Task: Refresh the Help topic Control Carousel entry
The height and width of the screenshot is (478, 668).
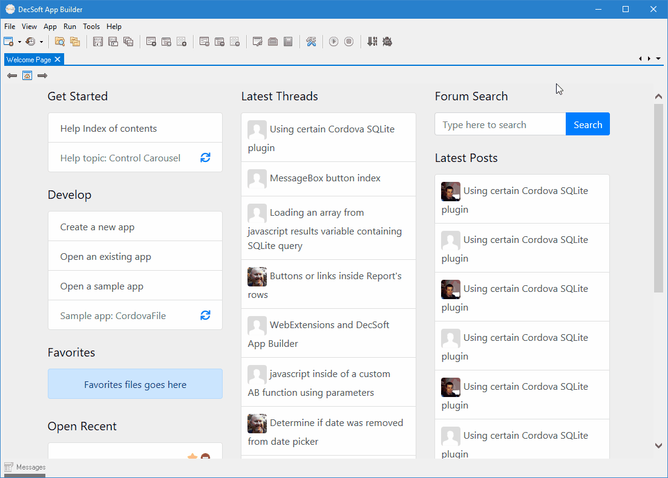Action: [205, 158]
